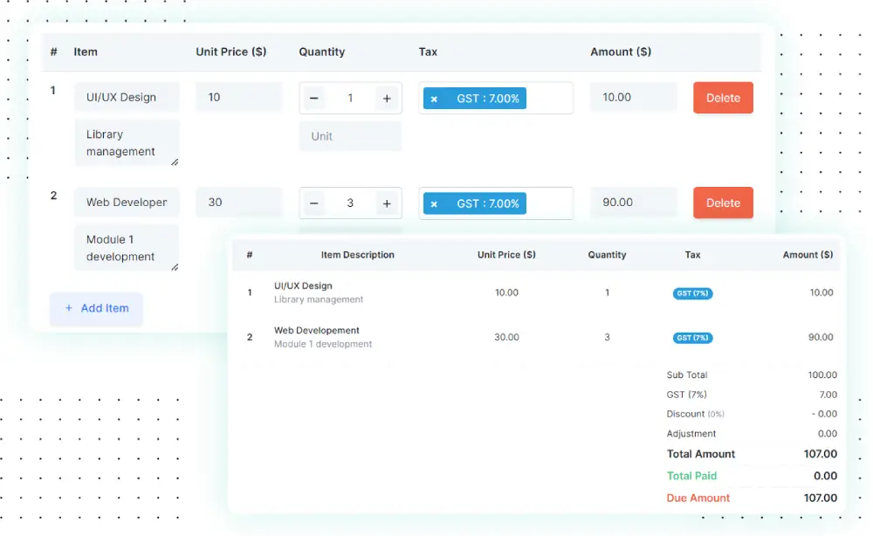Increase UI/UX Design quantity with plus icon
This screenshot has height=536, width=873.
click(x=387, y=98)
